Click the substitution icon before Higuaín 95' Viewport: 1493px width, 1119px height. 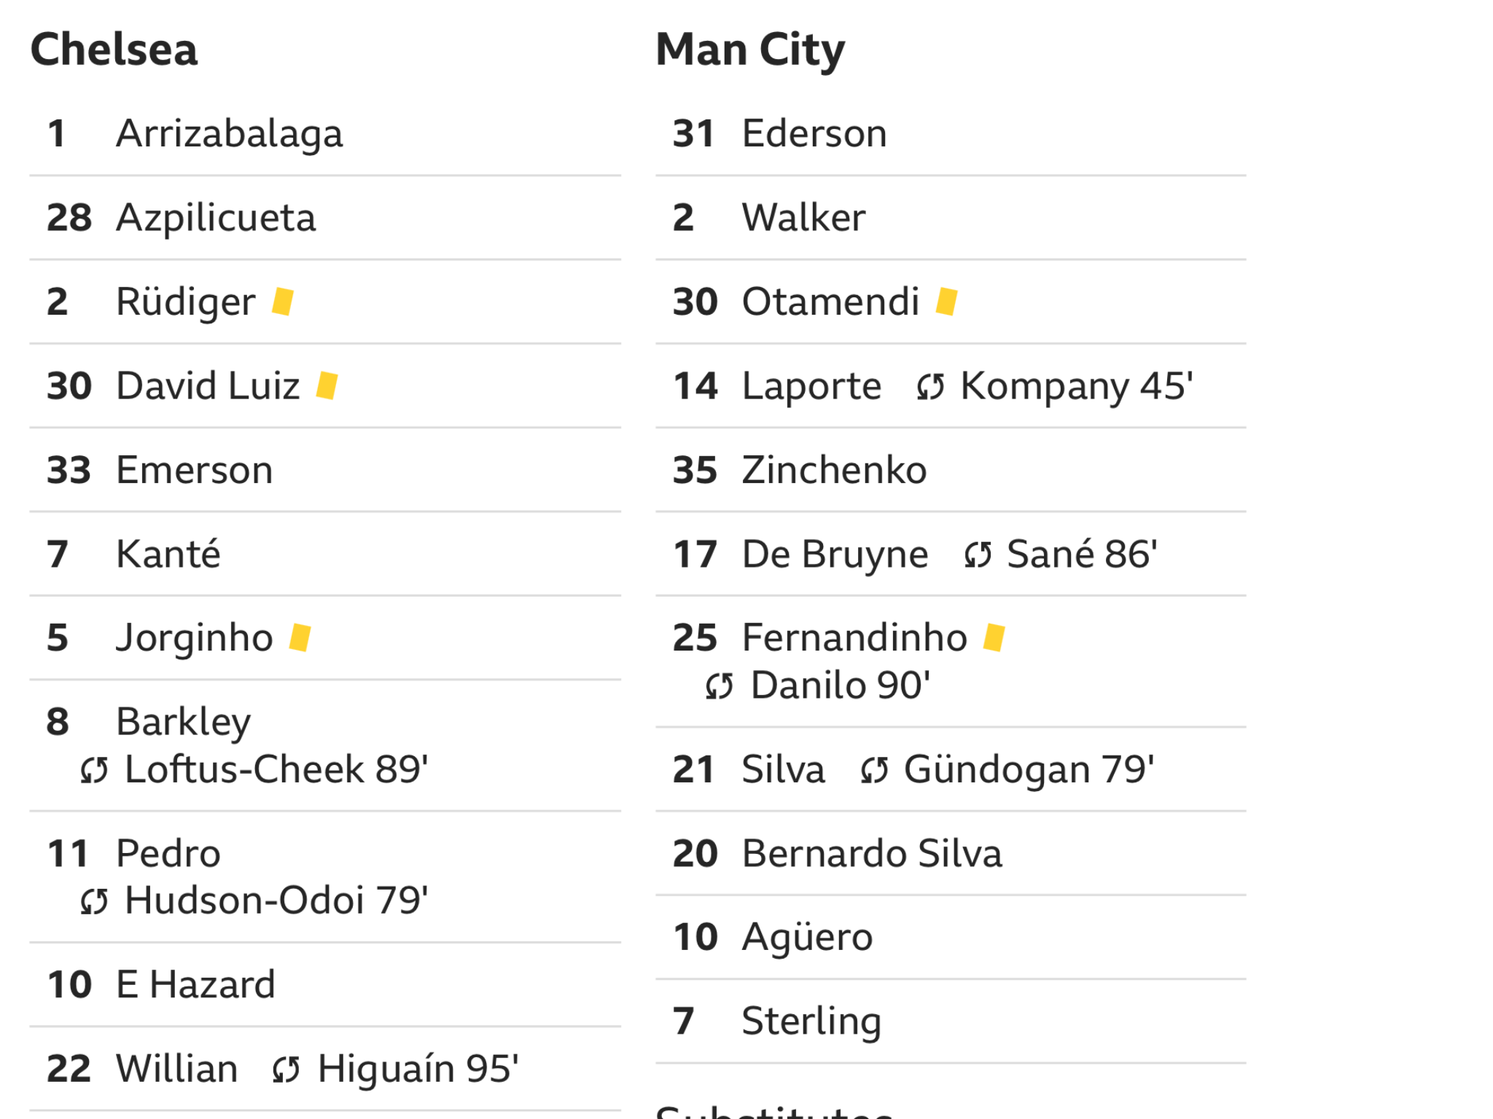pyautogui.click(x=286, y=1070)
